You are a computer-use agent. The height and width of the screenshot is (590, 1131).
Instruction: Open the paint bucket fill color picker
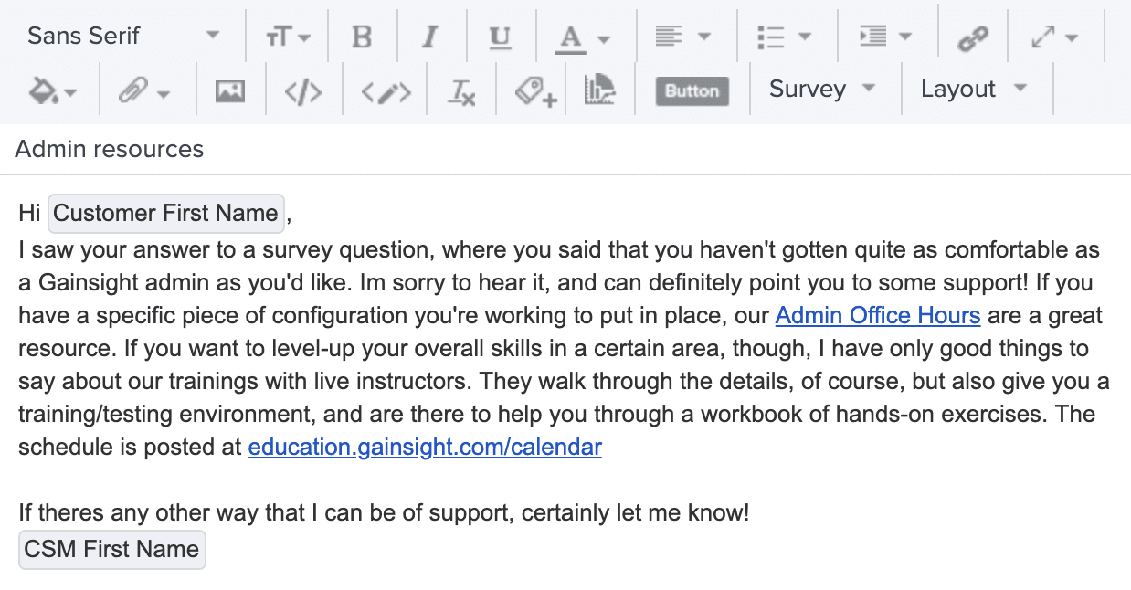[52, 90]
